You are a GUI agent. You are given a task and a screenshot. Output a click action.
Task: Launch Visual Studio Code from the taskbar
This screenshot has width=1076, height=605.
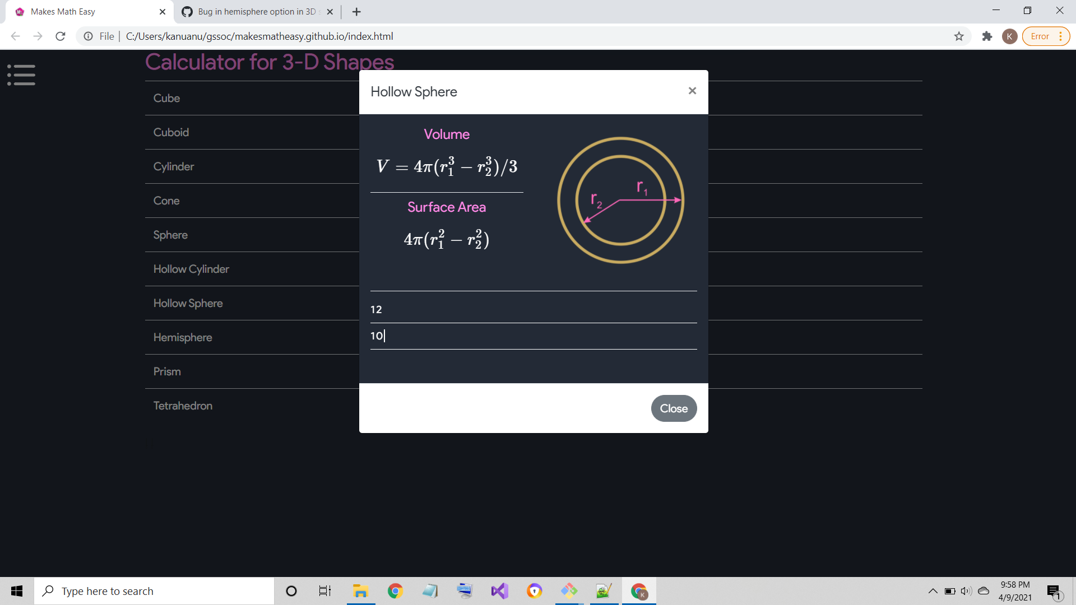[499, 590]
